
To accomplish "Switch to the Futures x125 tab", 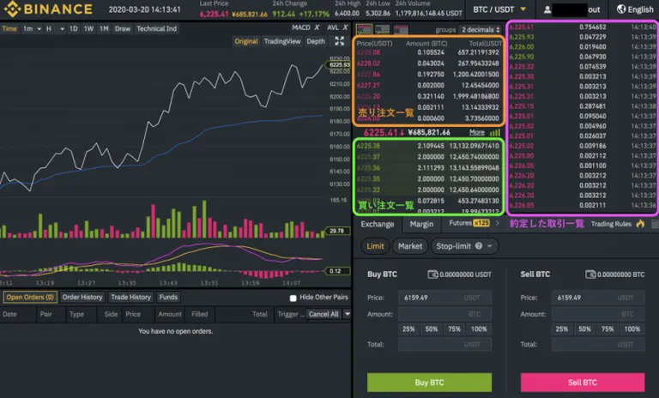I will (x=469, y=223).
